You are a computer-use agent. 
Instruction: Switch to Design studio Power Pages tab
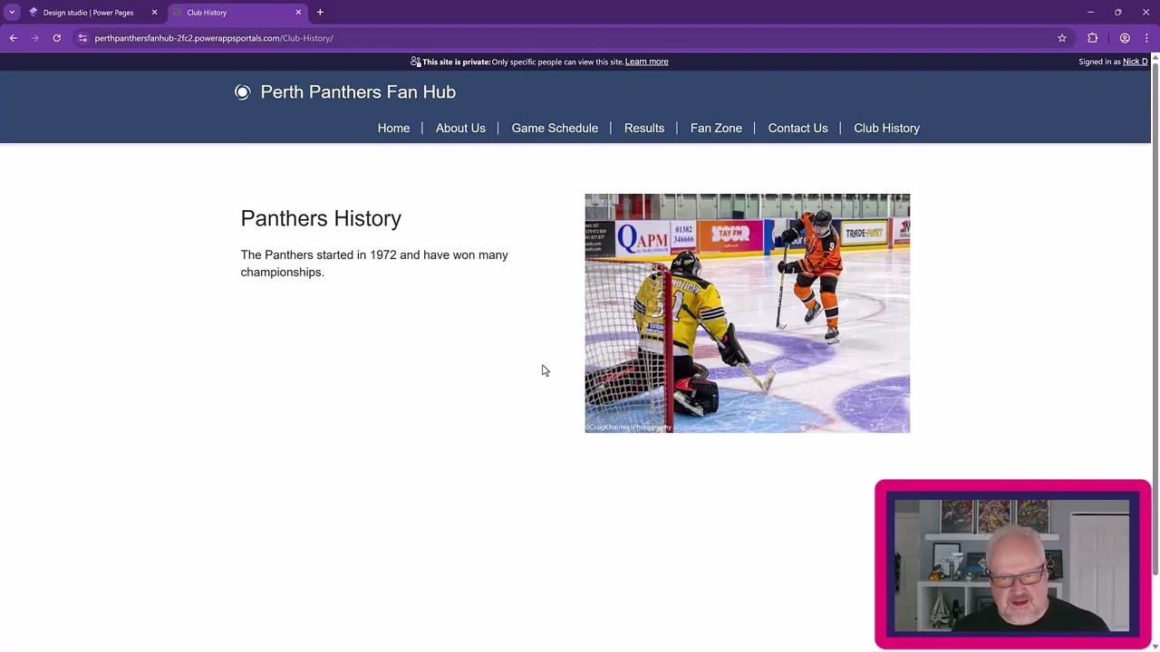pyautogui.click(x=88, y=13)
